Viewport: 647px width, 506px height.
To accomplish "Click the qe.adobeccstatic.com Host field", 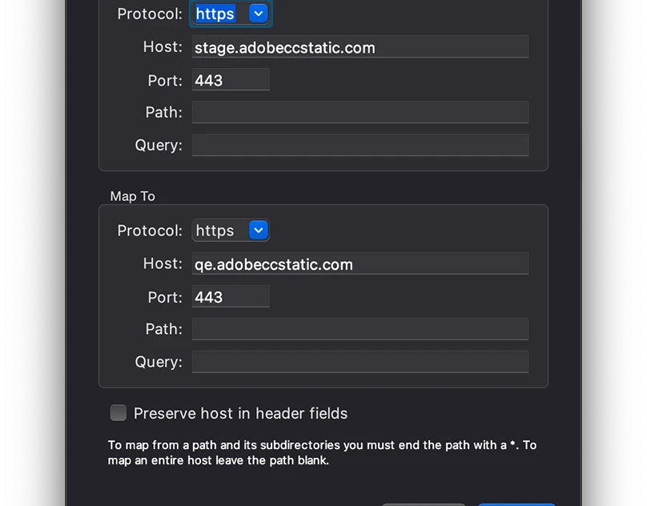I will (360, 264).
